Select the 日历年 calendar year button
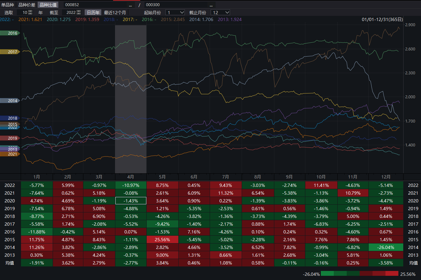Image resolution: width=421 pixels, height=280 pixels. click(x=93, y=12)
